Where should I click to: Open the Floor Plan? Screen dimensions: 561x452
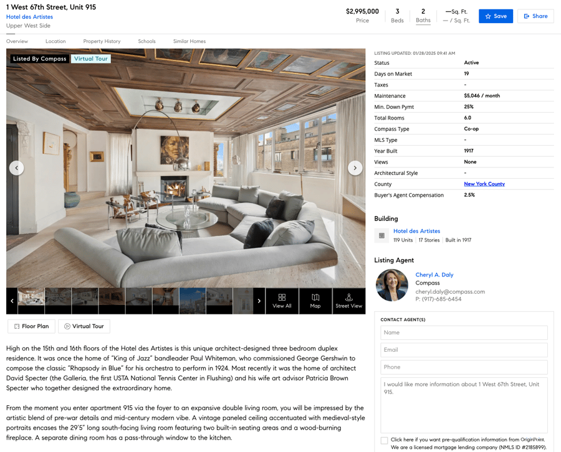pyautogui.click(x=32, y=326)
